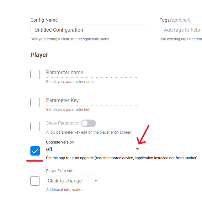The width and height of the screenshot is (202, 200).
Task: Uncheck the Upgrade Version checkbox
Action: tap(35, 151)
